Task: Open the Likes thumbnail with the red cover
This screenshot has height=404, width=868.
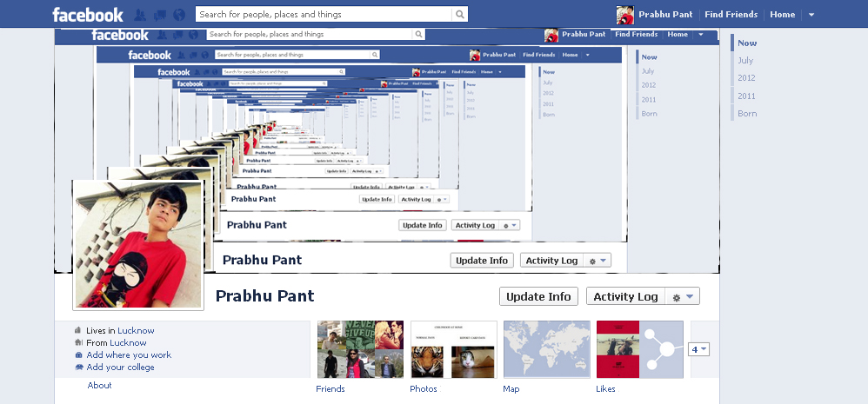Action: pos(640,349)
